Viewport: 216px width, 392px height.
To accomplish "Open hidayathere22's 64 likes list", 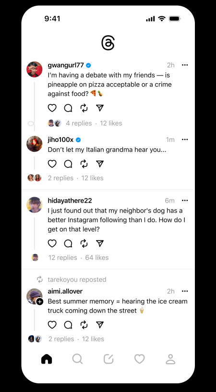I will click(x=97, y=257).
